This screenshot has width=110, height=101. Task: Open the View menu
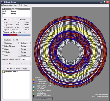16,5
